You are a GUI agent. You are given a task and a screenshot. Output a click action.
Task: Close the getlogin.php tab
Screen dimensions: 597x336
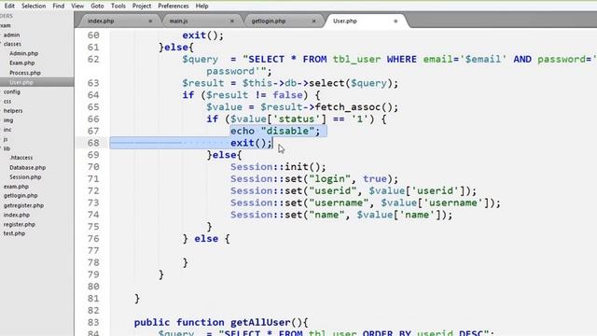(x=313, y=21)
